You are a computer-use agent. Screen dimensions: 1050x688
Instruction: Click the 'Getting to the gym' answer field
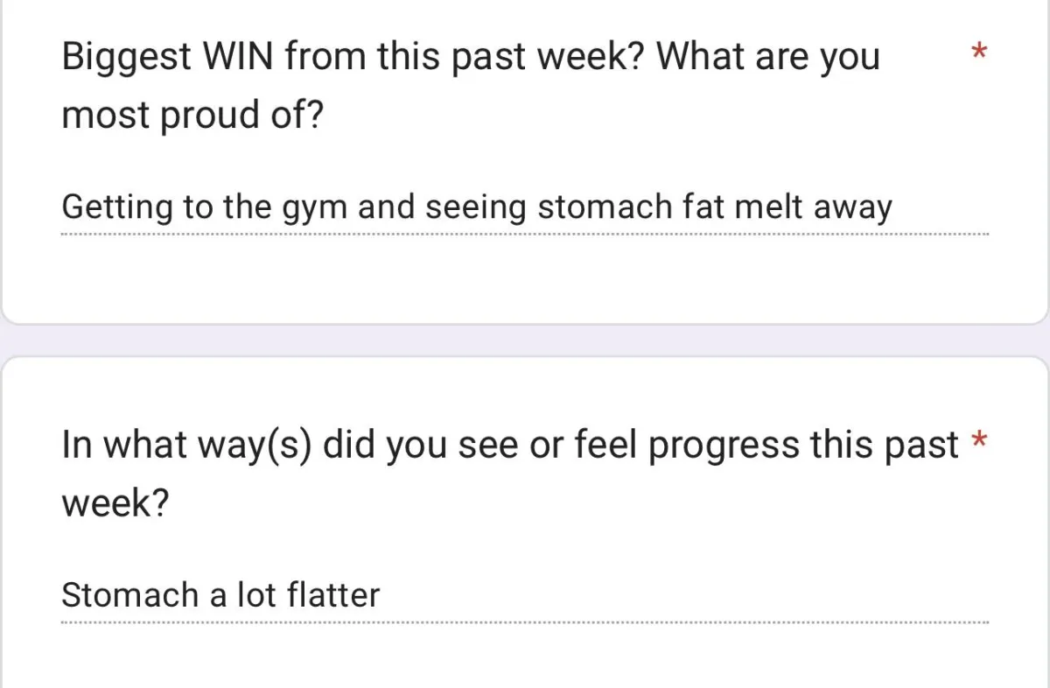click(x=525, y=208)
